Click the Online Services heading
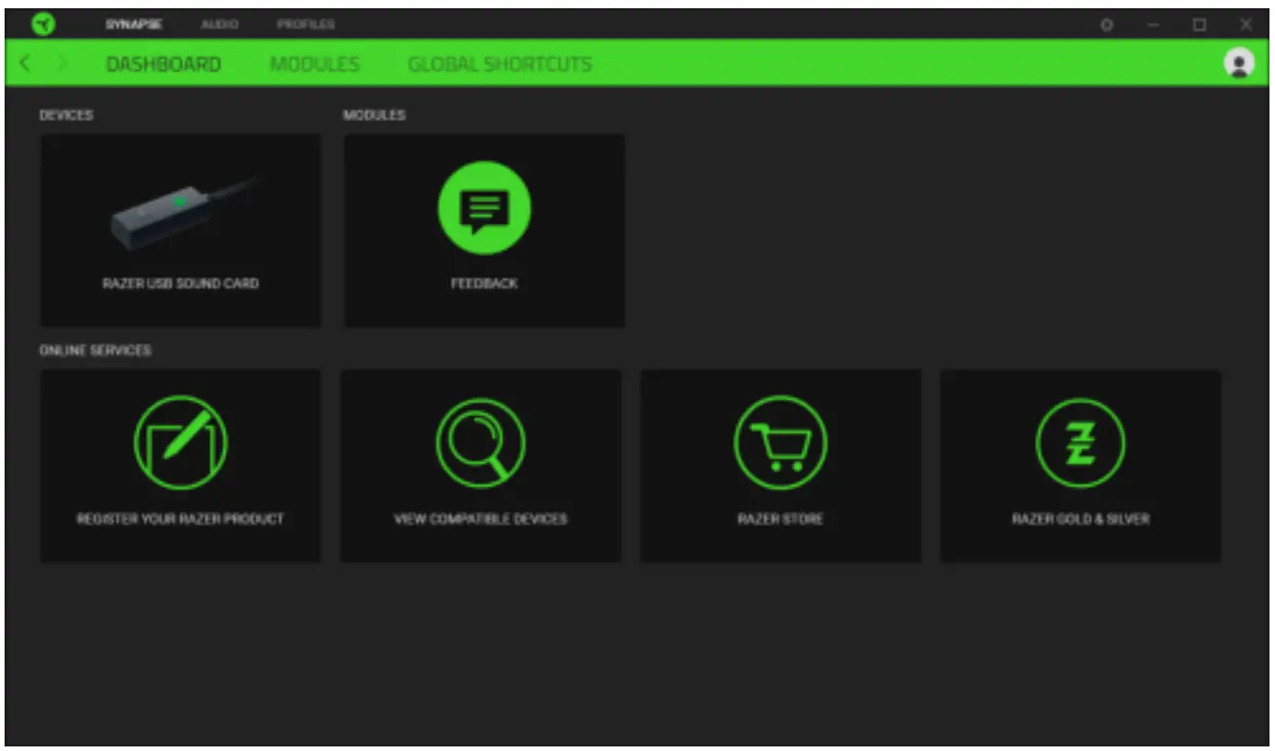 [x=95, y=350]
